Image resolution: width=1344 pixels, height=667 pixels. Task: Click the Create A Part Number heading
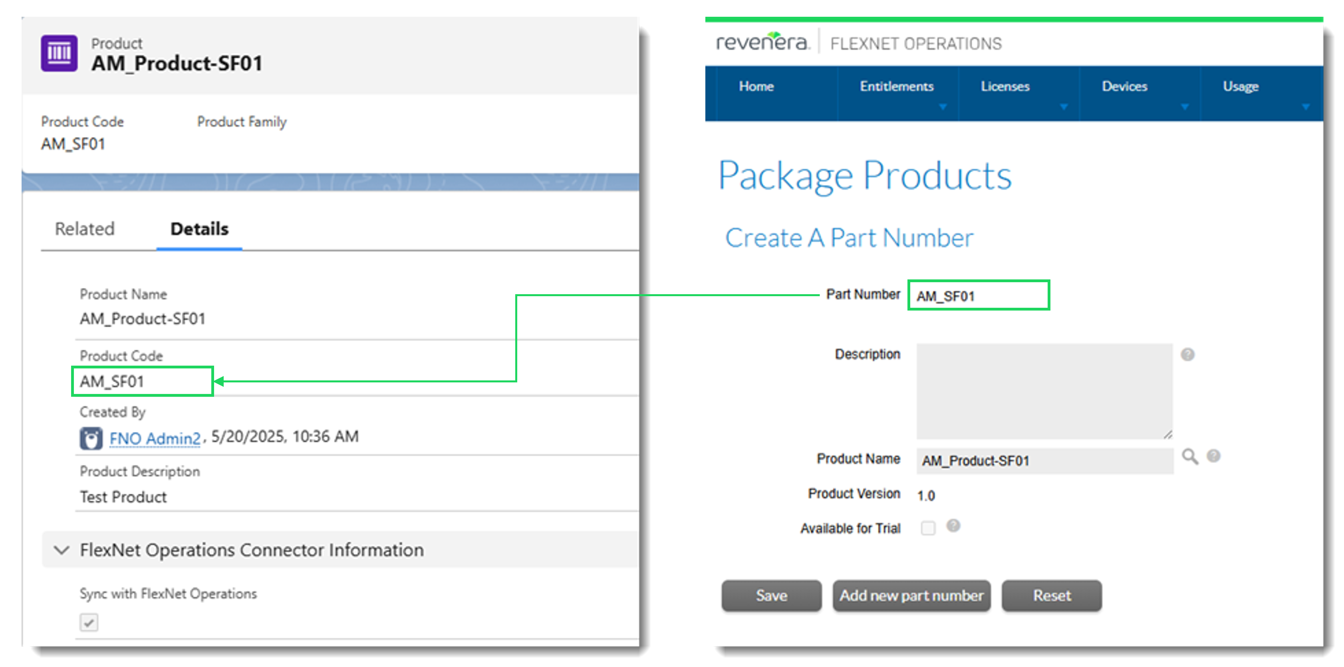849,238
